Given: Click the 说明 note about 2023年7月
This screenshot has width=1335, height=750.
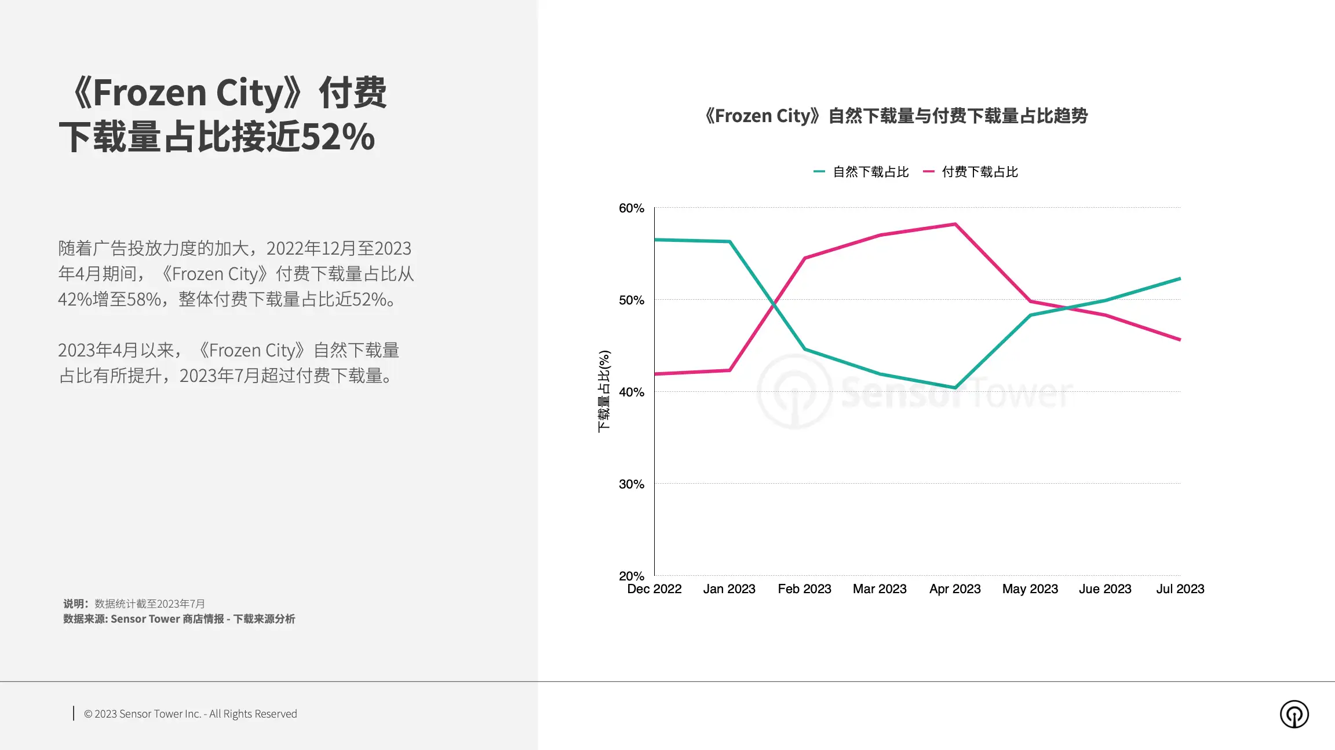Looking at the screenshot, I should tap(134, 604).
